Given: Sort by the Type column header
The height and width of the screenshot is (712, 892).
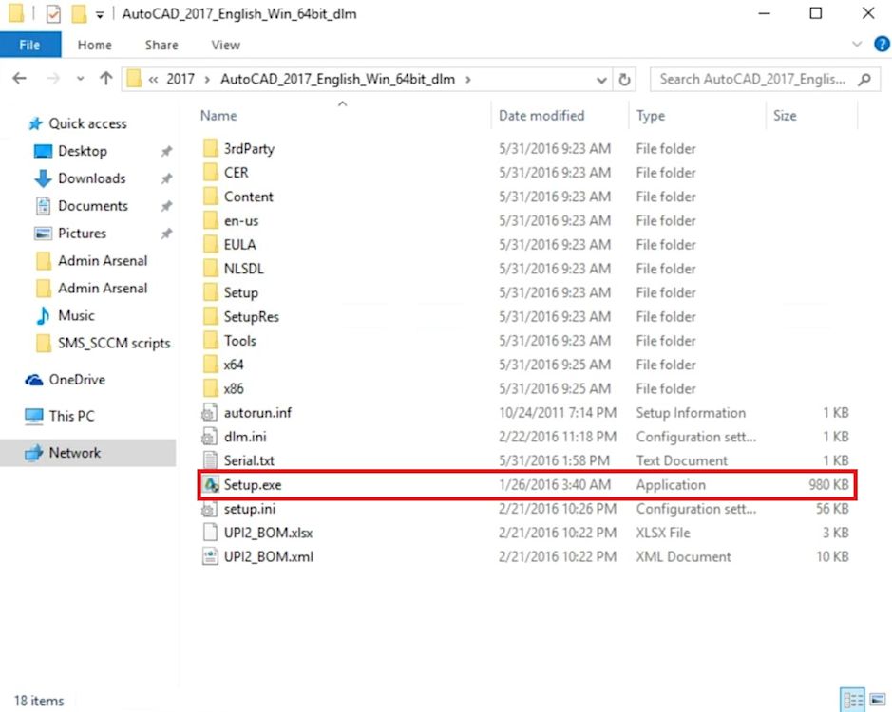Looking at the screenshot, I should coord(650,116).
